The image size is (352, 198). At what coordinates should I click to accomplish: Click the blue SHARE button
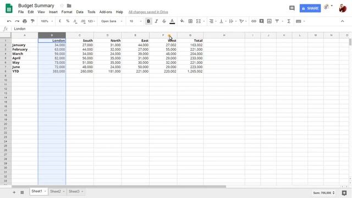pyautogui.click(x=310, y=8)
